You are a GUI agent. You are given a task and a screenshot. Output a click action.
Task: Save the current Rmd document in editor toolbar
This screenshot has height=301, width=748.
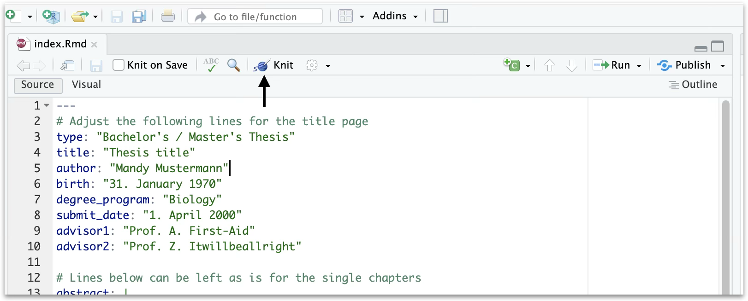pyautogui.click(x=96, y=66)
